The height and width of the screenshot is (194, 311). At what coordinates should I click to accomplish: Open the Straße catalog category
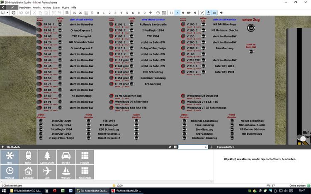pos(66,157)
